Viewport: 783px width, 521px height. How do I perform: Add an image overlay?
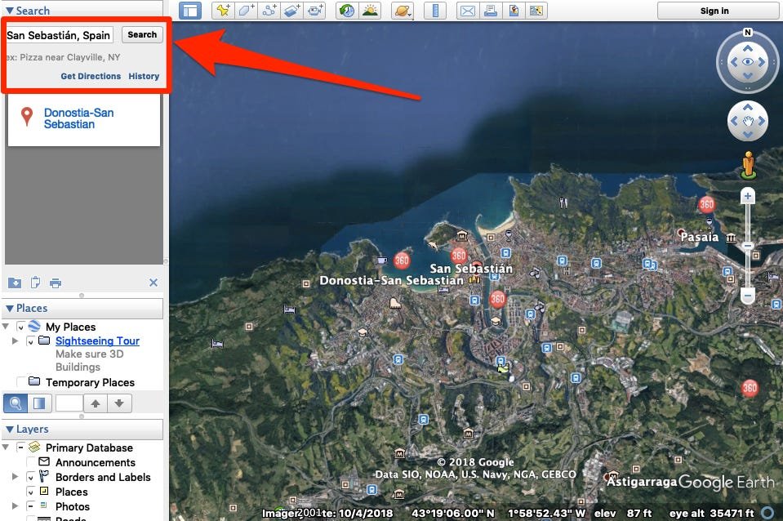[x=292, y=11]
